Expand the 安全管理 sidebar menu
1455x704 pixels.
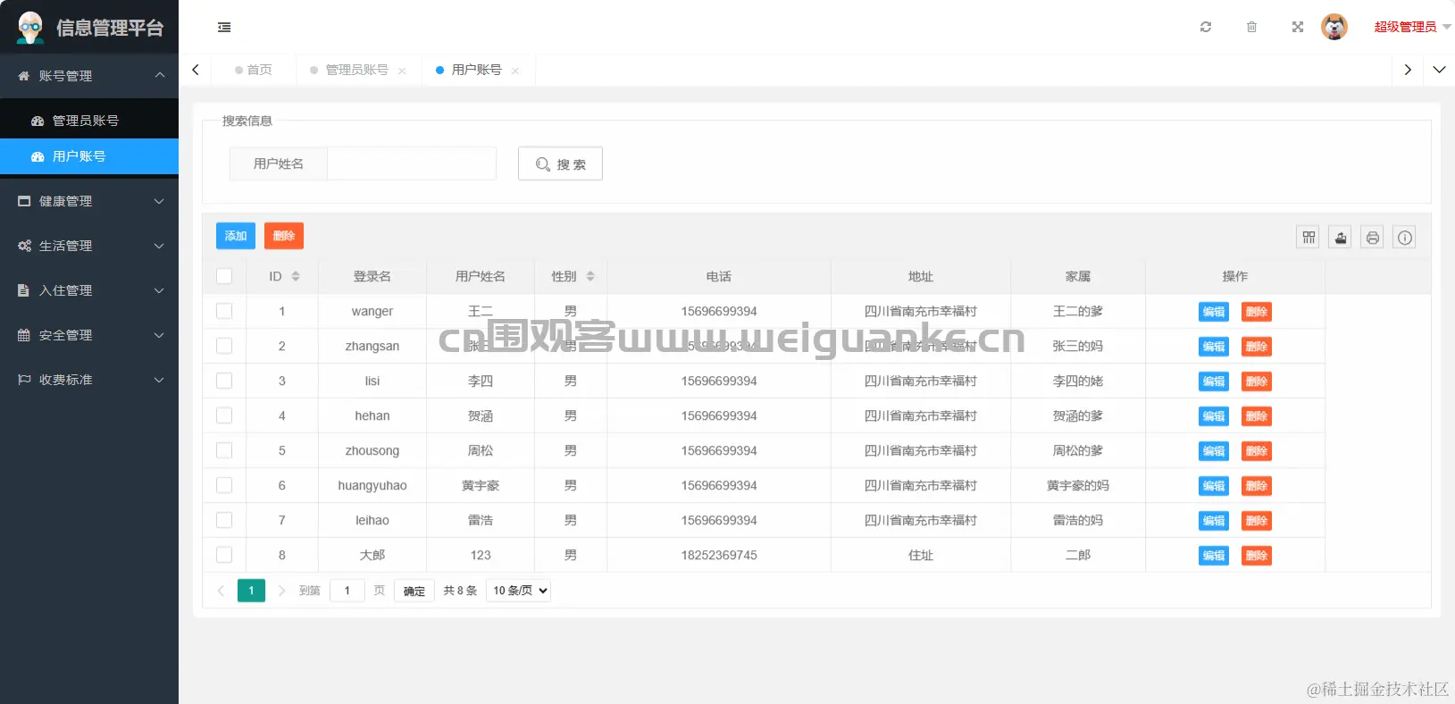tap(89, 335)
